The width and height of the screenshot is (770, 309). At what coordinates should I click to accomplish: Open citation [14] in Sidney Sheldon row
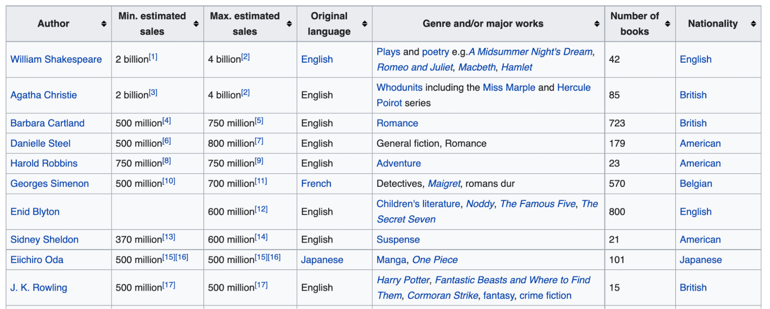[261, 237]
